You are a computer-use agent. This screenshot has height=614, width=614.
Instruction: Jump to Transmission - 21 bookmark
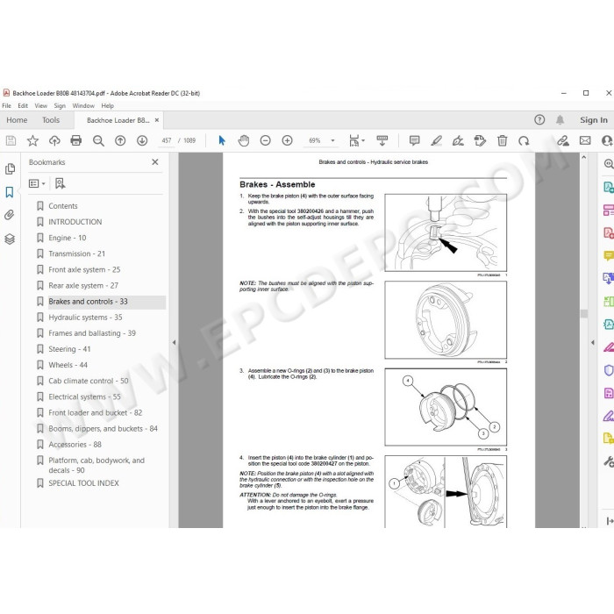(x=77, y=253)
